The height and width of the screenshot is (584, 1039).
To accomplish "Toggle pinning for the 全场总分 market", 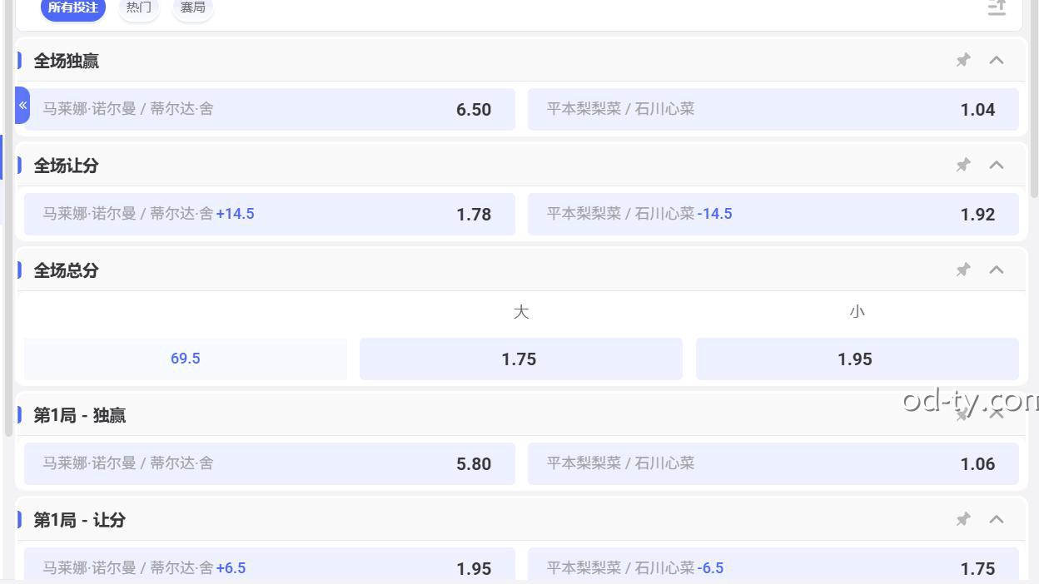I will 962,270.
